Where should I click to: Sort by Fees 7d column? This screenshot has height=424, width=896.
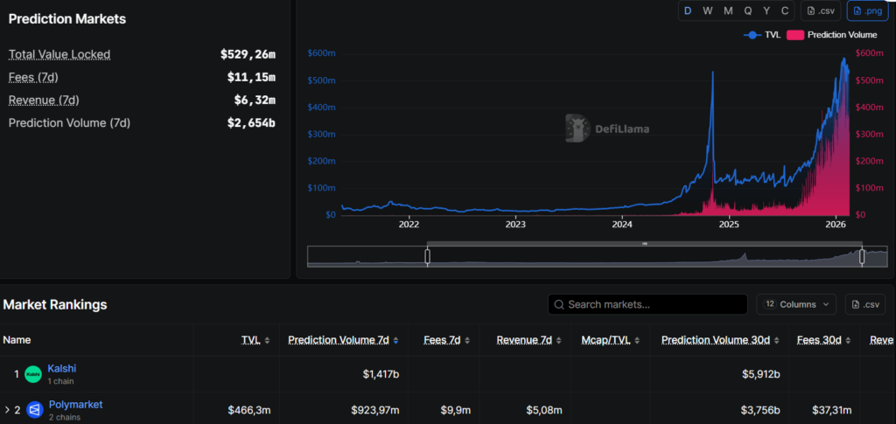(x=447, y=340)
